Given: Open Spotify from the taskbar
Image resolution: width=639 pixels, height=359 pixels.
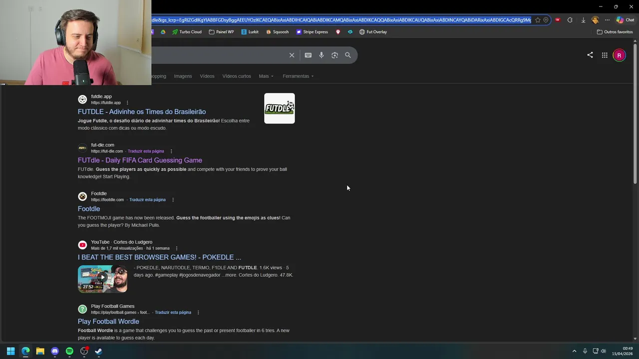Looking at the screenshot, I should [x=69, y=351].
